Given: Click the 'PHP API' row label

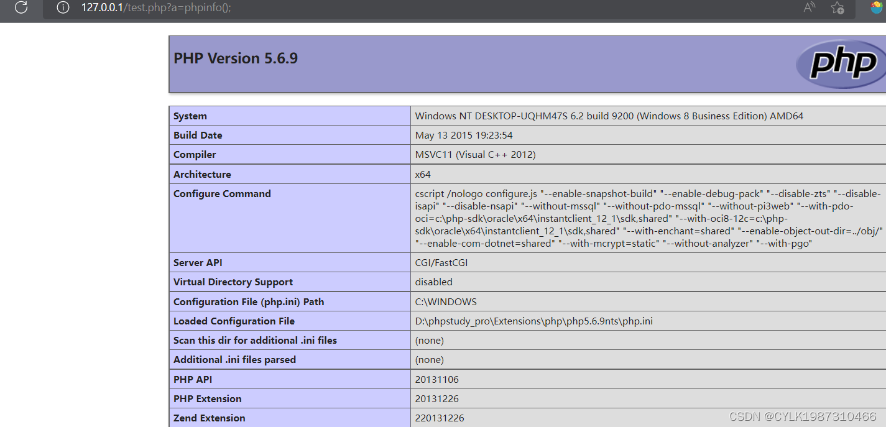Looking at the screenshot, I should click(193, 379).
